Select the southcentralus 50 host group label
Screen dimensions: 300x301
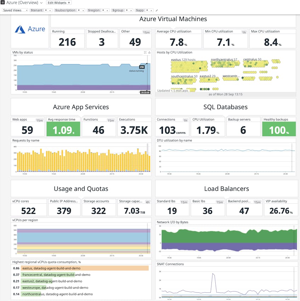pos(184,76)
